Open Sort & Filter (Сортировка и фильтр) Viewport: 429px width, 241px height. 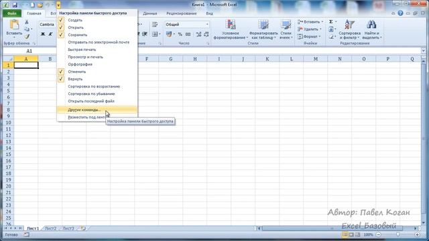pyautogui.click(x=349, y=29)
